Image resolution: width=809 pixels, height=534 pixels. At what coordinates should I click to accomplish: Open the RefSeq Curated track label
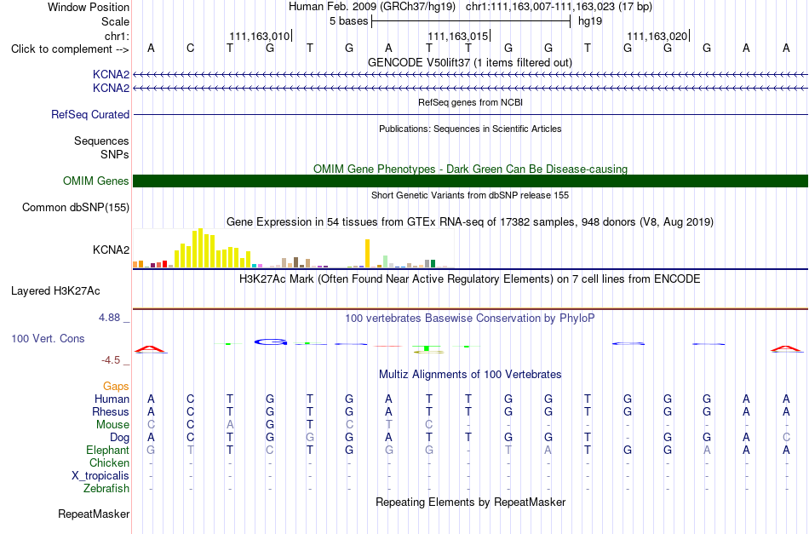click(x=90, y=114)
